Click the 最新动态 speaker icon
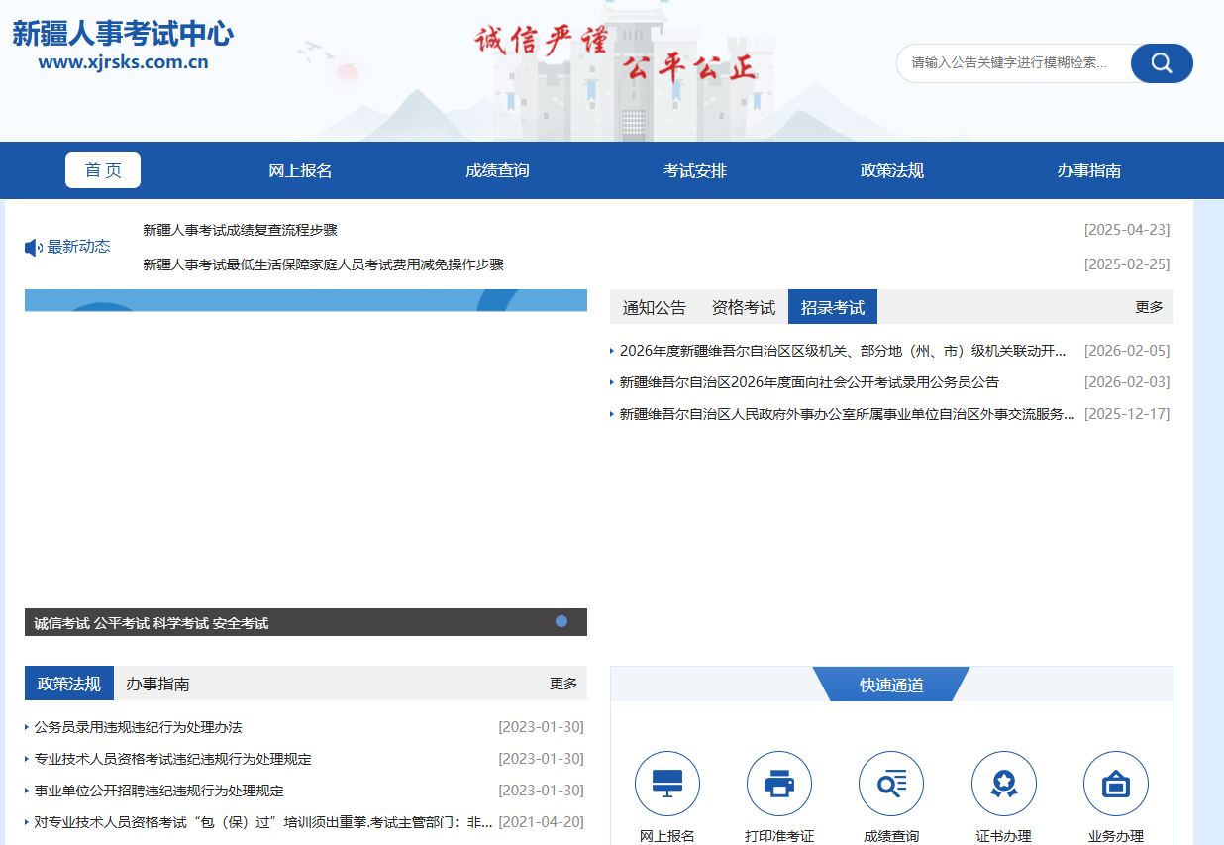The height and width of the screenshot is (845, 1224). pyautogui.click(x=33, y=247)
